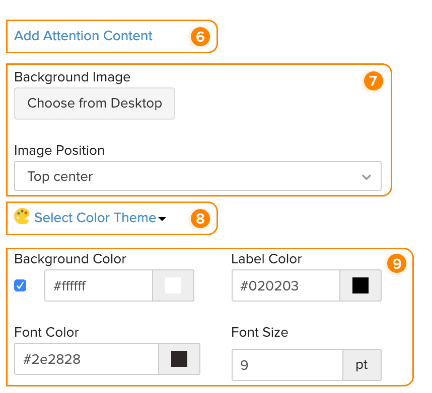Open the Select Color Theme link
The width and height of the screenshot is (432, 393).
pyautogui.click(x=95, y=218)
